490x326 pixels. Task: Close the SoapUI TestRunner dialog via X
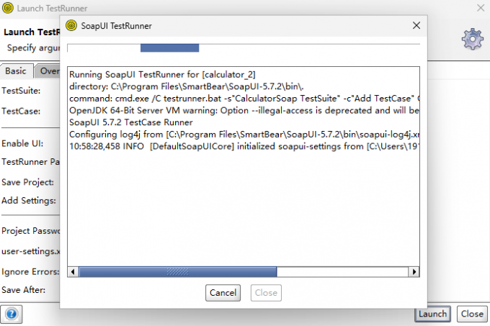[416, 26]
